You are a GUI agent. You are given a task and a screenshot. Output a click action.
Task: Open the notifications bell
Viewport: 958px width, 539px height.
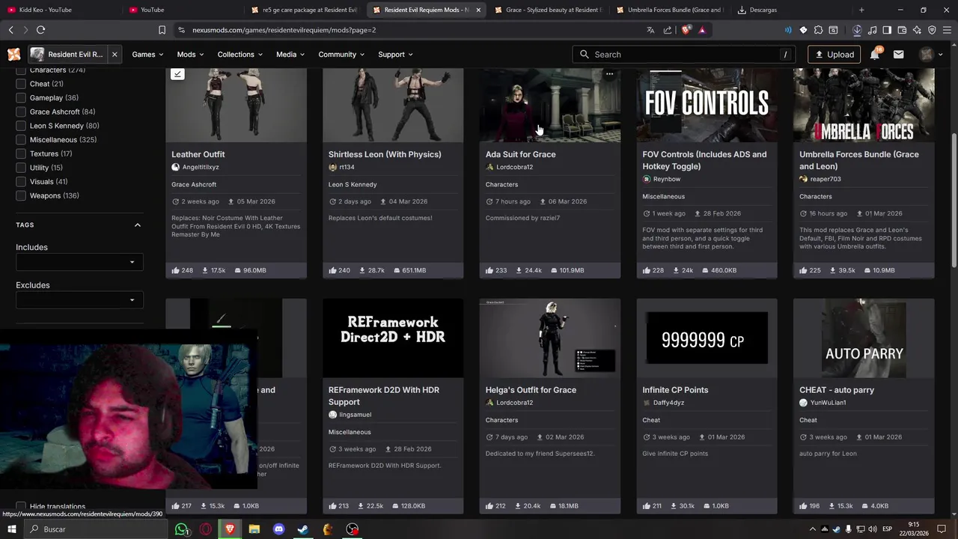point(875,55)
